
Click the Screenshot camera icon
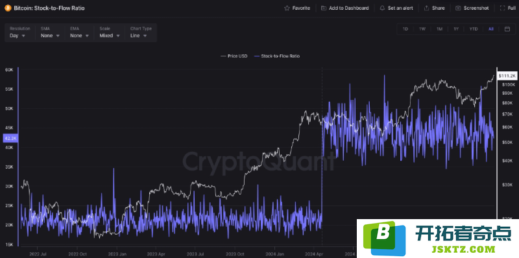(458, 8)
